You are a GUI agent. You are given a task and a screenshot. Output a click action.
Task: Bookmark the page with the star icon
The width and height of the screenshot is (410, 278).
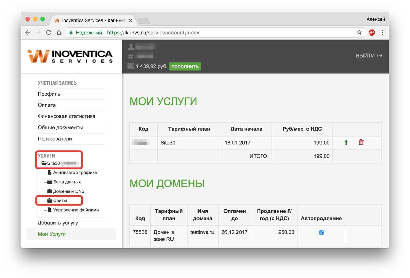click(x=359, y=33)
